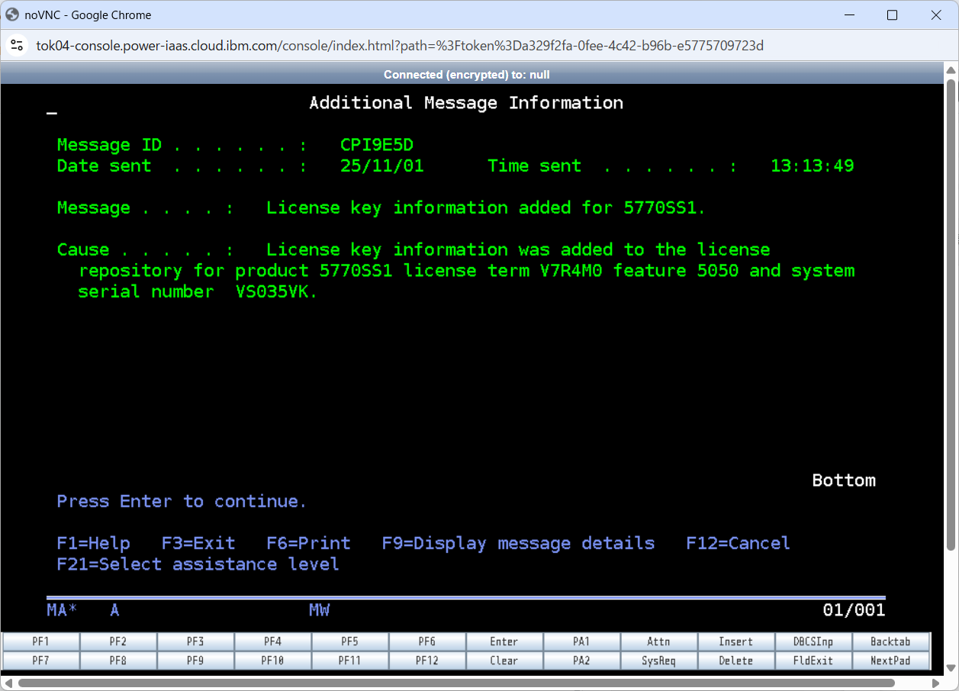Click the 01/001 cursor position indicator
The width and height of the screenshot is (959, 691).
(x=854, y=610)
